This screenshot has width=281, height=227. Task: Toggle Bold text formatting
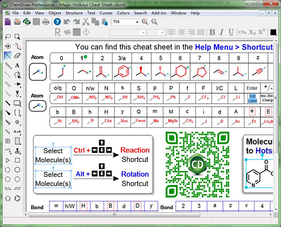click(212, 32)
